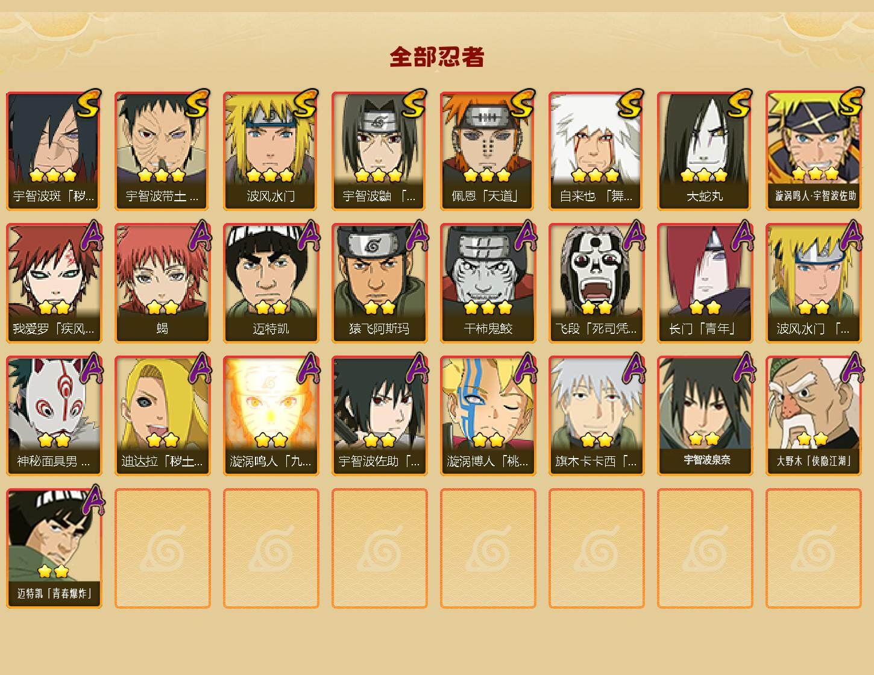Image resolution: width=874 pixels, height=675 pixels.
Task: Select the 干柿鬼鲛 ninja card
Action: (488, 283)
